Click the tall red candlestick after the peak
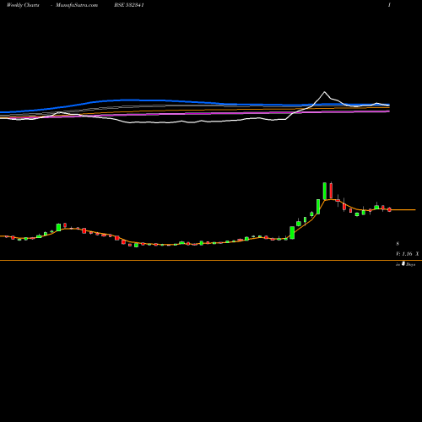Screen dimensions: 422x422 (331, 191)
